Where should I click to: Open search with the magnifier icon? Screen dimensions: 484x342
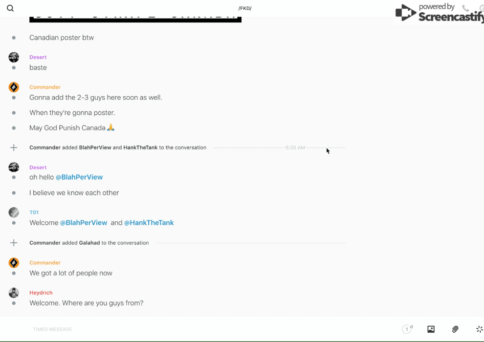coord(10,8)
